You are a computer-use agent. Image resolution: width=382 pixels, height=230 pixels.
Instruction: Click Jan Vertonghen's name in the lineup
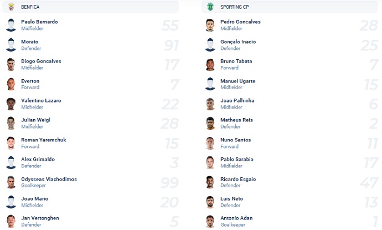40,218
